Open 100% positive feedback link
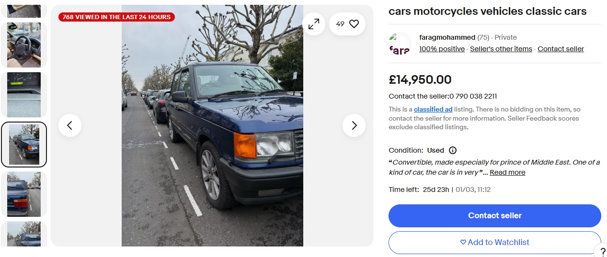This screenshot has width=607, height=257. pos(442,49)
